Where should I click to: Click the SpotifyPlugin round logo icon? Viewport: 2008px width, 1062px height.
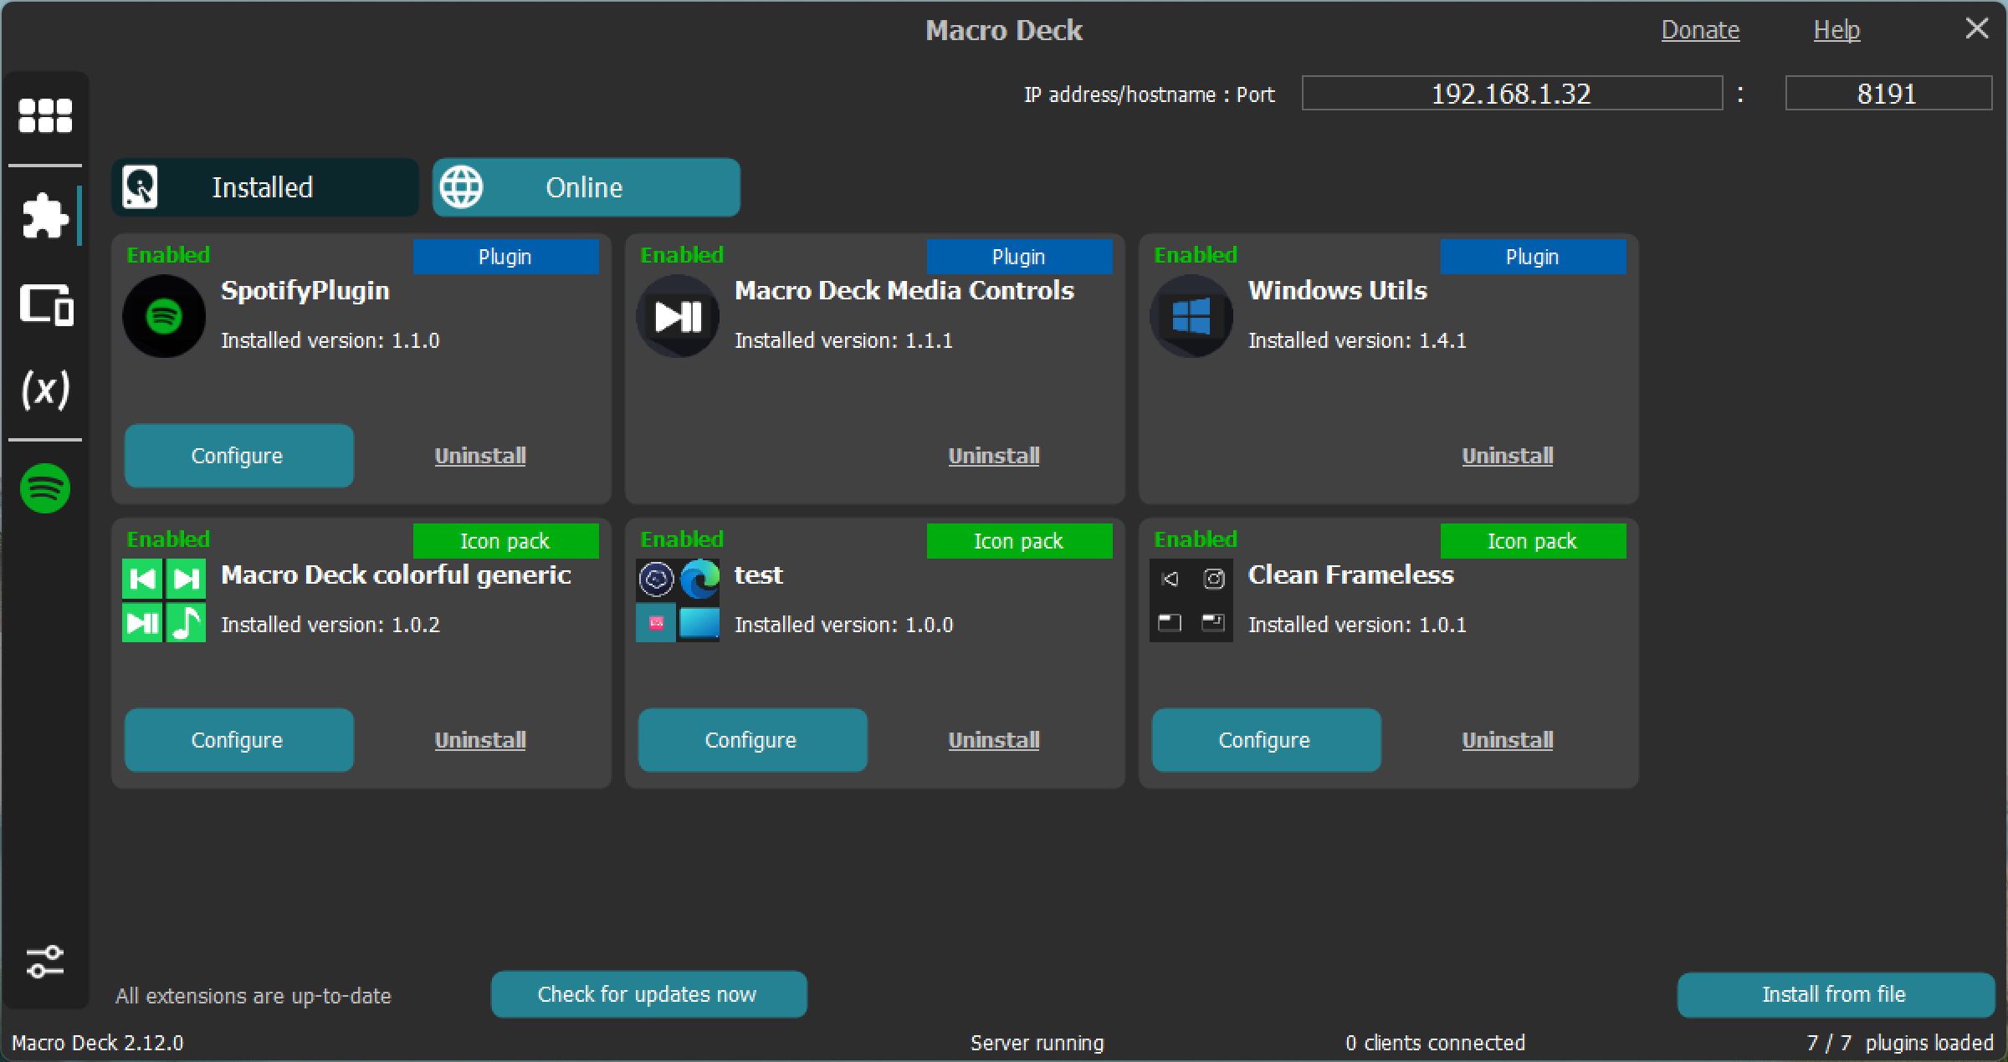(164, 317)
